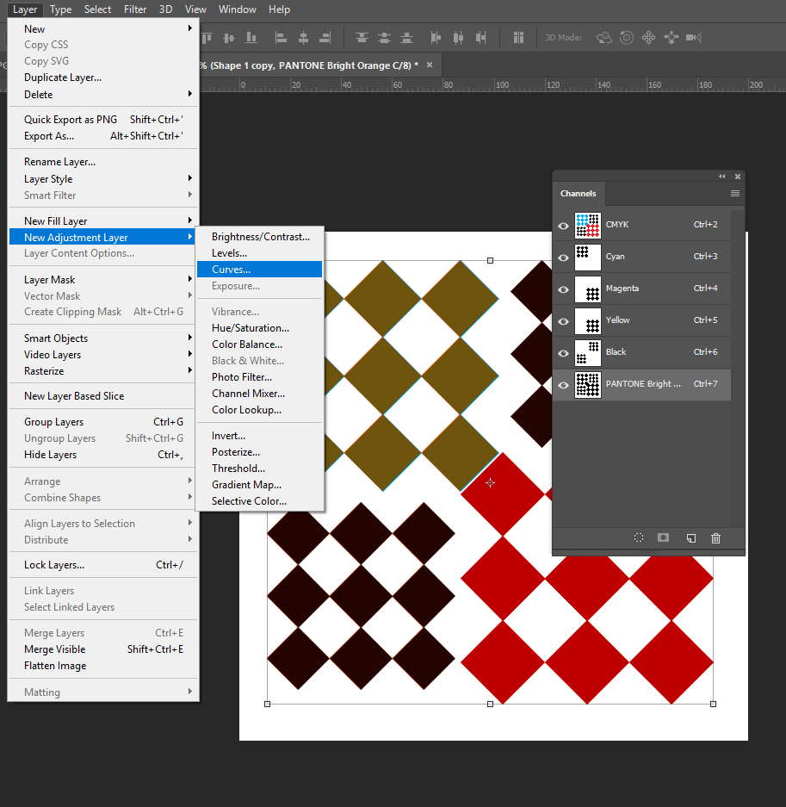Select the 3D Pan (four-arrow) mode icon
This screenshot has width=786, height=807.
pos(648,37)
